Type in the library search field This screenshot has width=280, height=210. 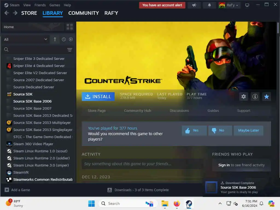point(37,50)
